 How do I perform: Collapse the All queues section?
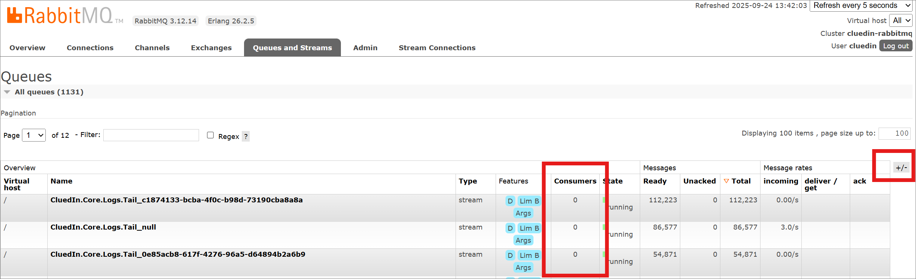click(7, 92)
